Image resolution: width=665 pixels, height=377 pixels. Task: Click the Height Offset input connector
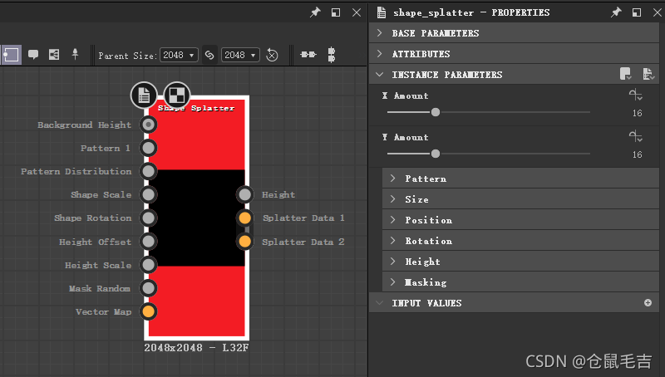pyautogui.click(x=149, y=242)
